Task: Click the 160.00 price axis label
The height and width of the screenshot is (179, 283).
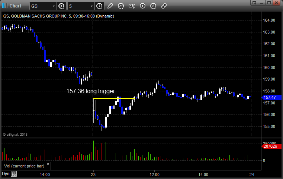Action: click(269, 67)
